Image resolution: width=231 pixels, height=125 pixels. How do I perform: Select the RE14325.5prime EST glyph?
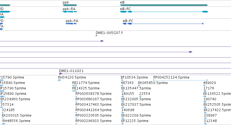(x=74, y=91)
